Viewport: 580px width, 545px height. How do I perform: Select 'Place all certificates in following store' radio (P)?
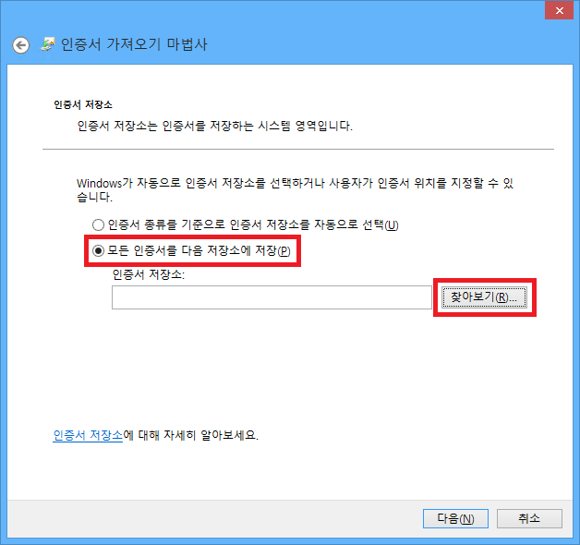(x=99, y=250)
